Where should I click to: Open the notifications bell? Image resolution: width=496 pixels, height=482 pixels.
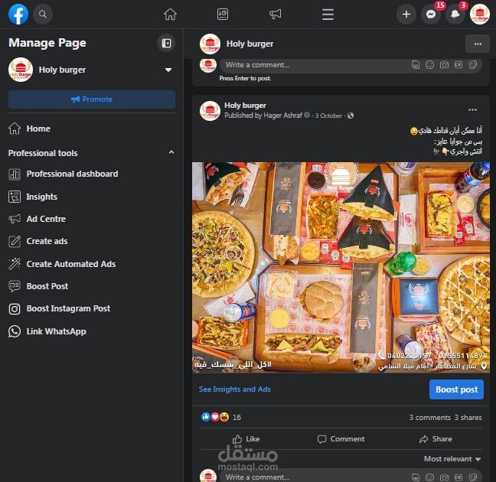click(455, 15)
